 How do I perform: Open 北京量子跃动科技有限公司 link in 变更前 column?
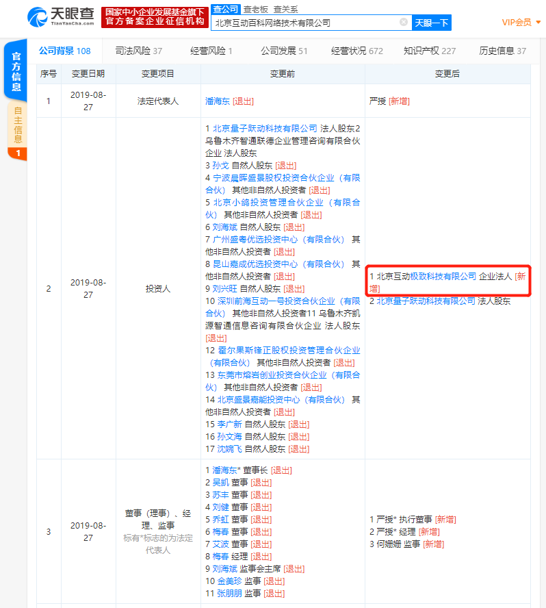pos(265,128)
